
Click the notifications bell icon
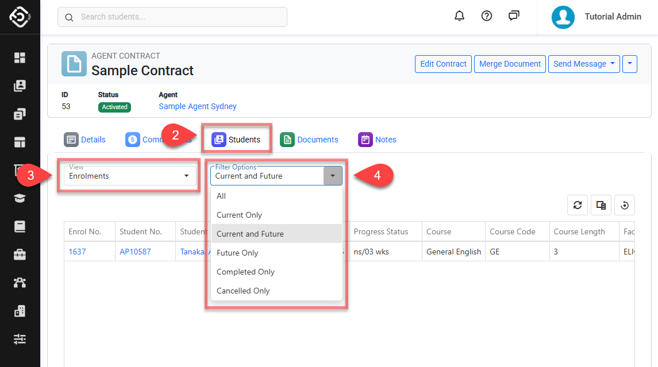[x=459, y=16]
